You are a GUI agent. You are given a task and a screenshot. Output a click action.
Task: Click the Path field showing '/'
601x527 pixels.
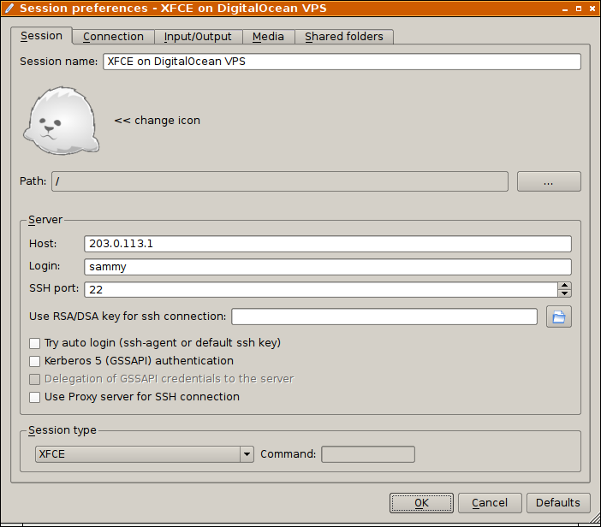tap(280, 181)
